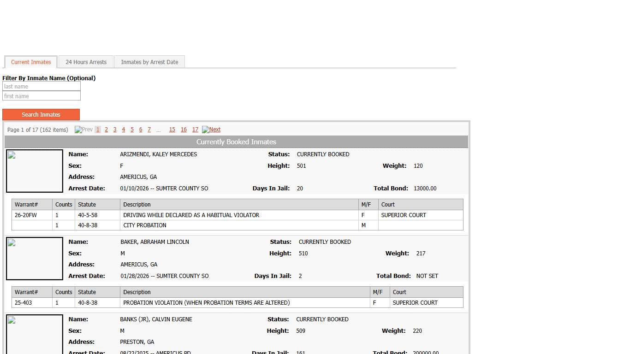The width and height of the screenshot is (630, 354).
Task: Go to page 16 of results
Action: pos(184,130)
